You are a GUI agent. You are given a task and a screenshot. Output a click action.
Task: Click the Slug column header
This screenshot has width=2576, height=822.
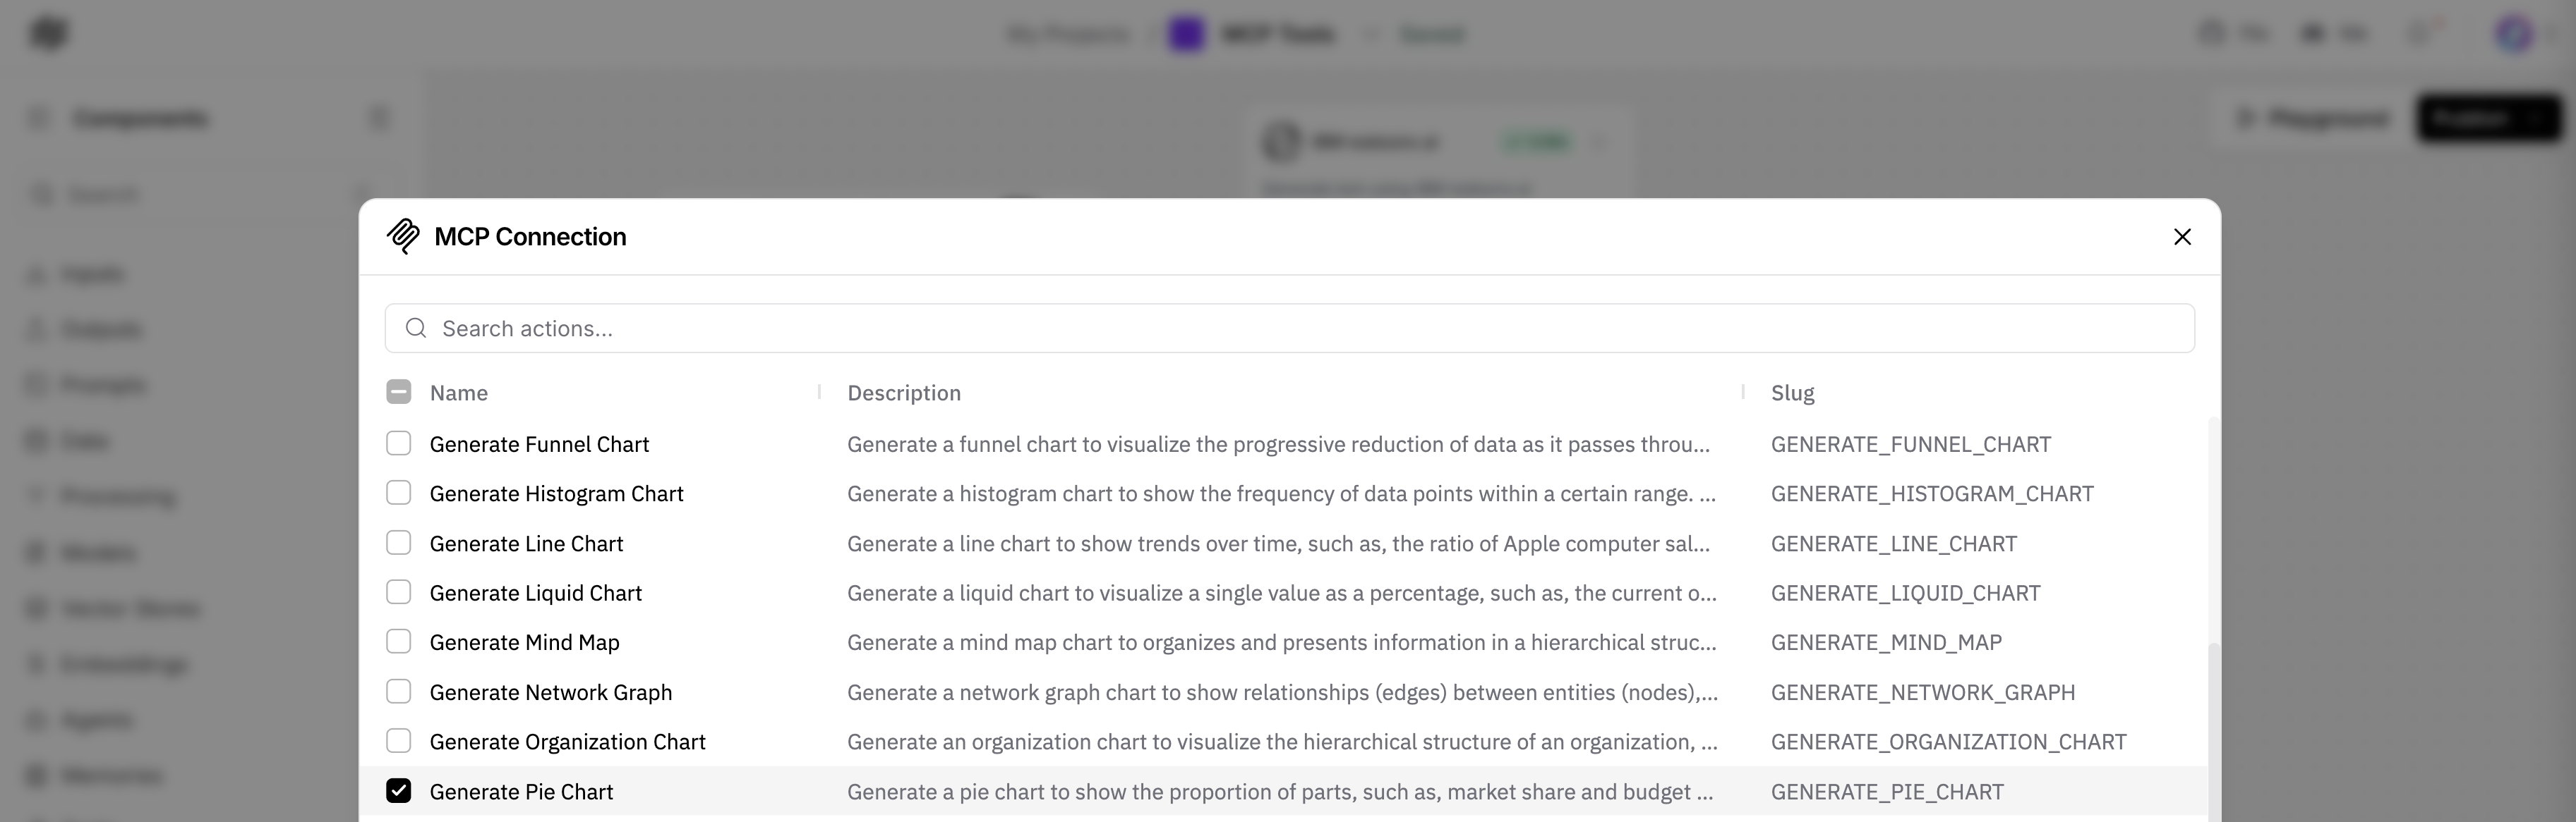tap(1792, 393)
